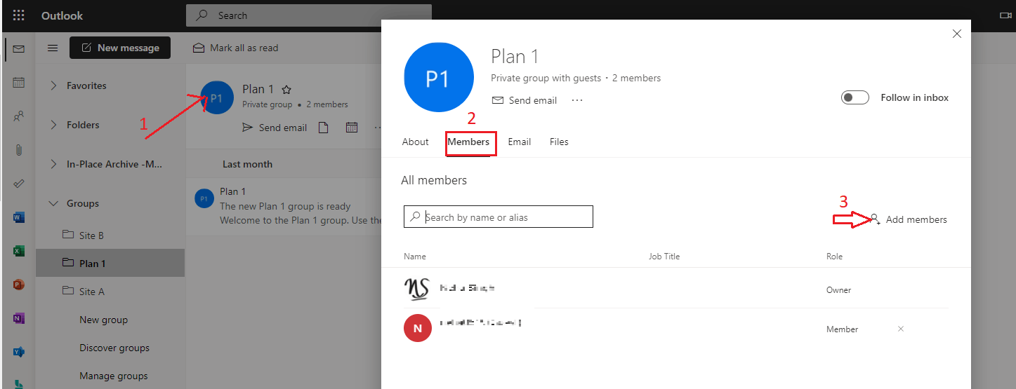Image resolution: width=1016 pixels, height=389 pixels.
Task: Open the Site B group
Action: (x=110, y=236)
